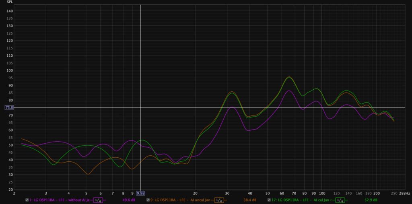
Task: Click the 288Hz frequency axis end label
Action: (404, 193)
